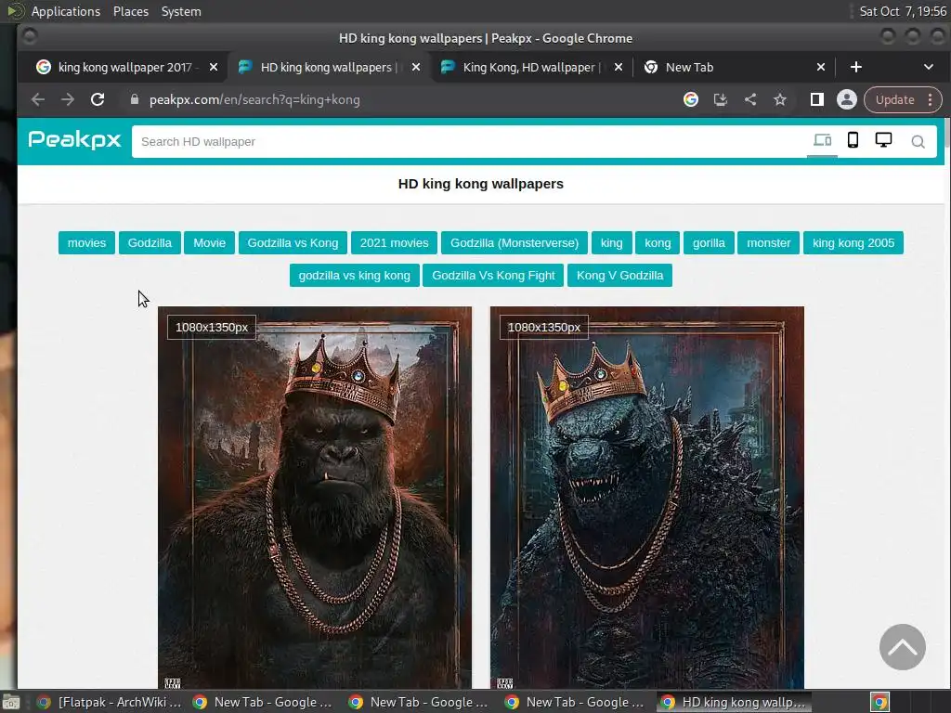
Task: Click the address bar URL
Action: [x=254, y=99]
